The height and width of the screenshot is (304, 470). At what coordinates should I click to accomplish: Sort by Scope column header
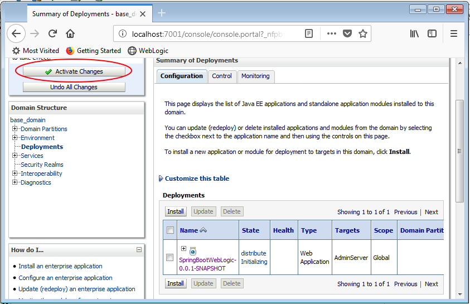coord(384,230)
